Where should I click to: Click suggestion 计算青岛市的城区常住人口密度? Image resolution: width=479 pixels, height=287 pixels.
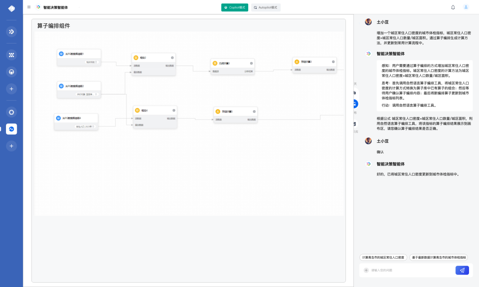pos(383,258)
